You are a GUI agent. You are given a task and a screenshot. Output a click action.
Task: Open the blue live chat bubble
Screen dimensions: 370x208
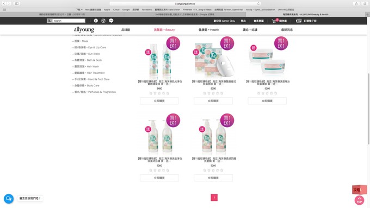[9, 199]
